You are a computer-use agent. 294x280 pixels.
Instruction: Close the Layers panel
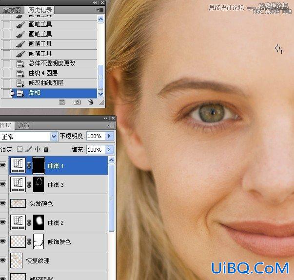point(113,119)
